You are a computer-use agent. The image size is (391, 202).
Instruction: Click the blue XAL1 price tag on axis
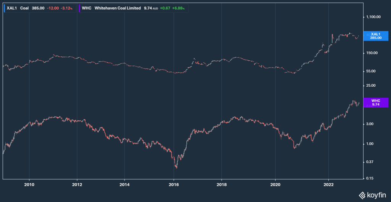(x=376, y=36)
